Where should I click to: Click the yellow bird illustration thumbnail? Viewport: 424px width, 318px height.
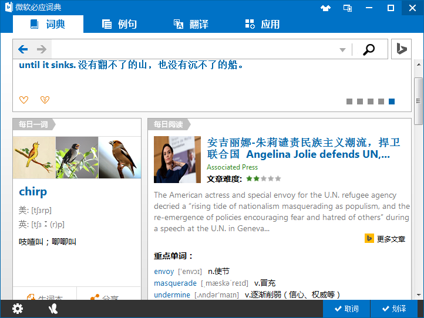[34, 157]
